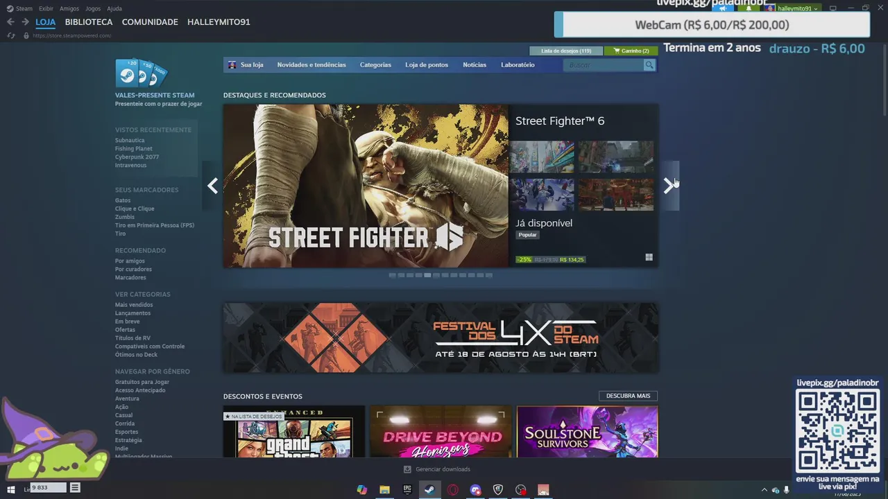This screenshot has width=888, height=499.
Task: Click the DESCUBRA MAIS button
Action: click(x=628, y=396)
